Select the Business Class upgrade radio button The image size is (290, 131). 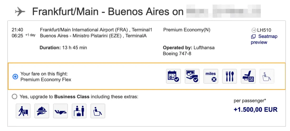14,97
